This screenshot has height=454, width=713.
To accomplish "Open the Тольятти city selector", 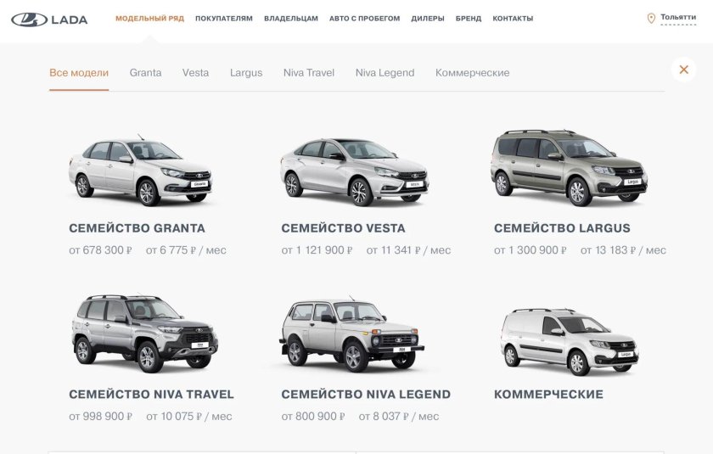I will [x=678, y=17].
